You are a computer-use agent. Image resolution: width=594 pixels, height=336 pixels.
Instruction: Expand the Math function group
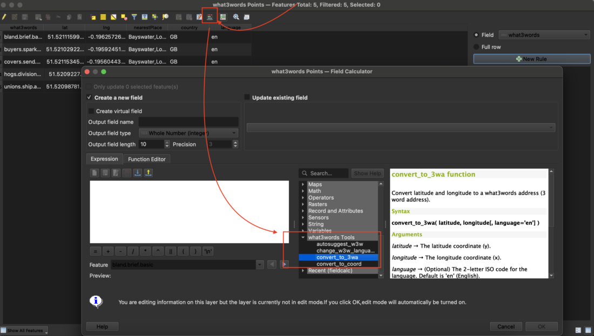coord(303,191)
